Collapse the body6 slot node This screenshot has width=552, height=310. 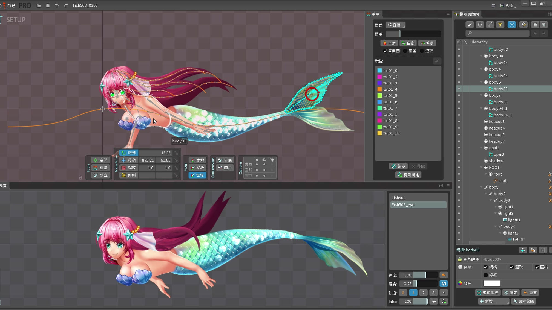coord(481,82)
